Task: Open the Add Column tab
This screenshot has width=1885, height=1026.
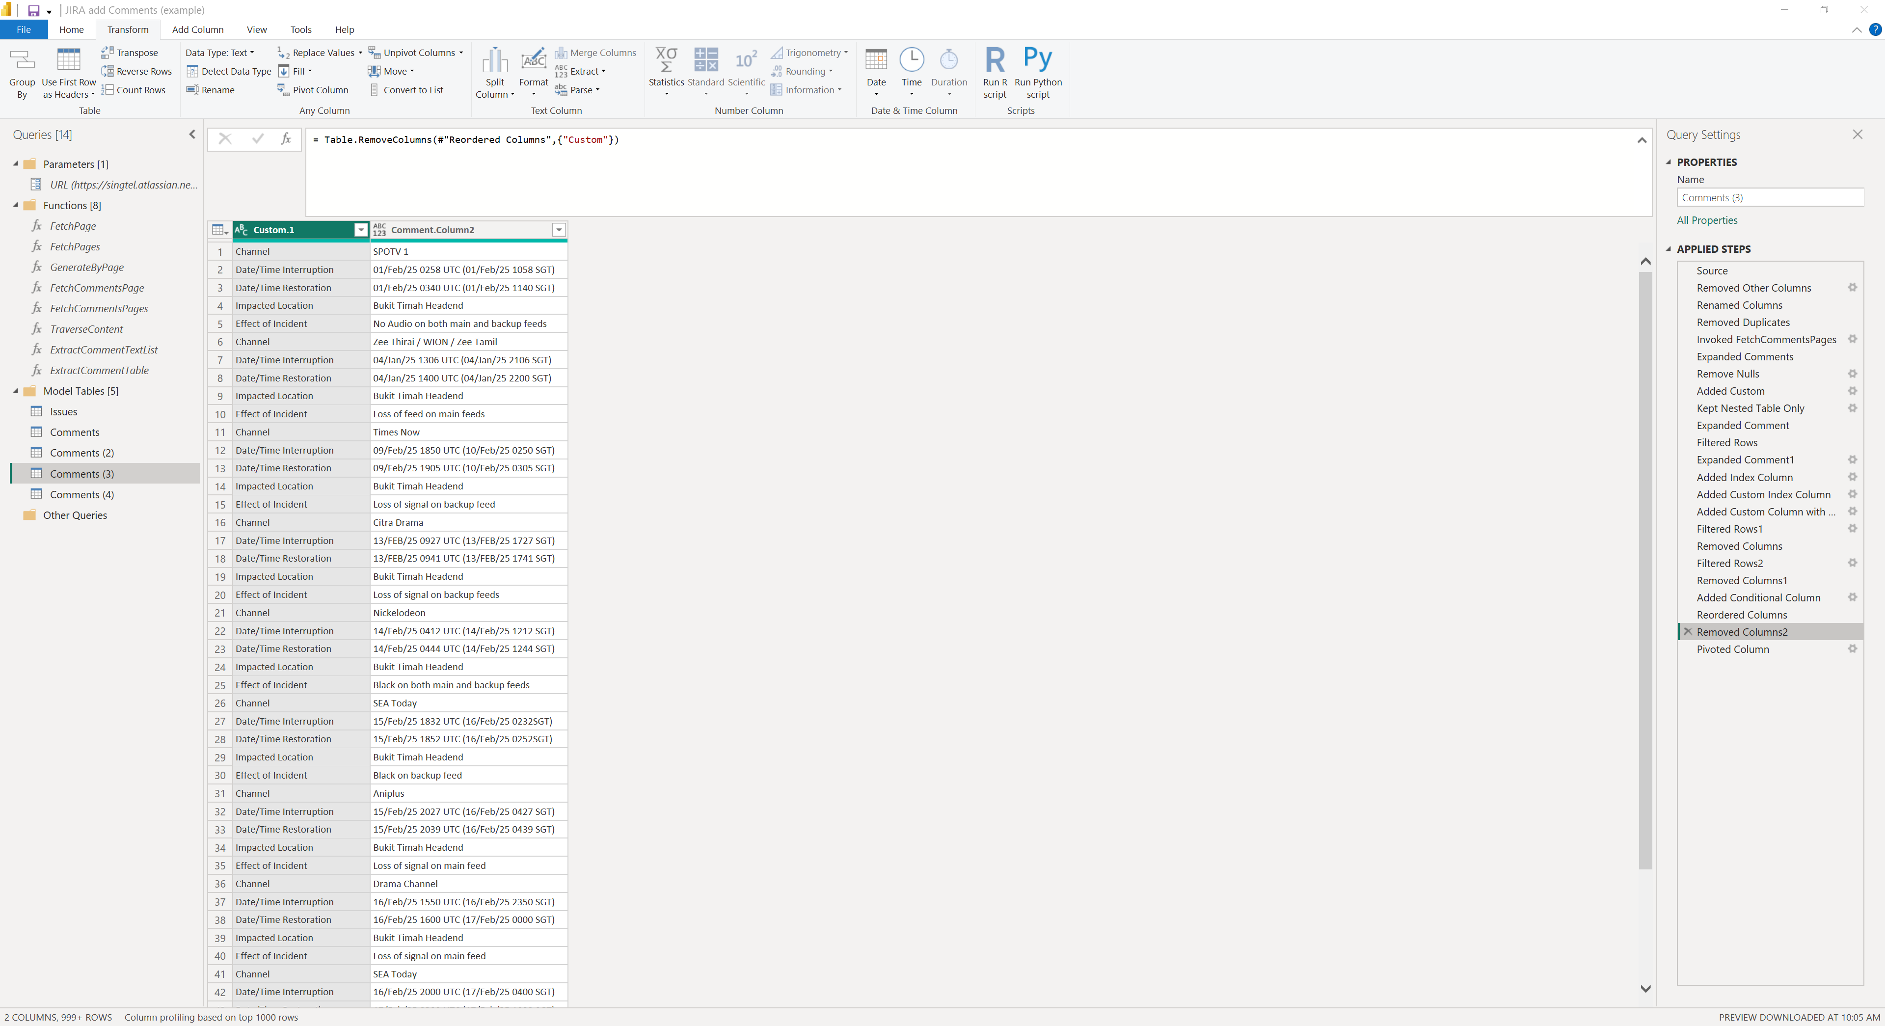Action: click(x=197, y=29)
